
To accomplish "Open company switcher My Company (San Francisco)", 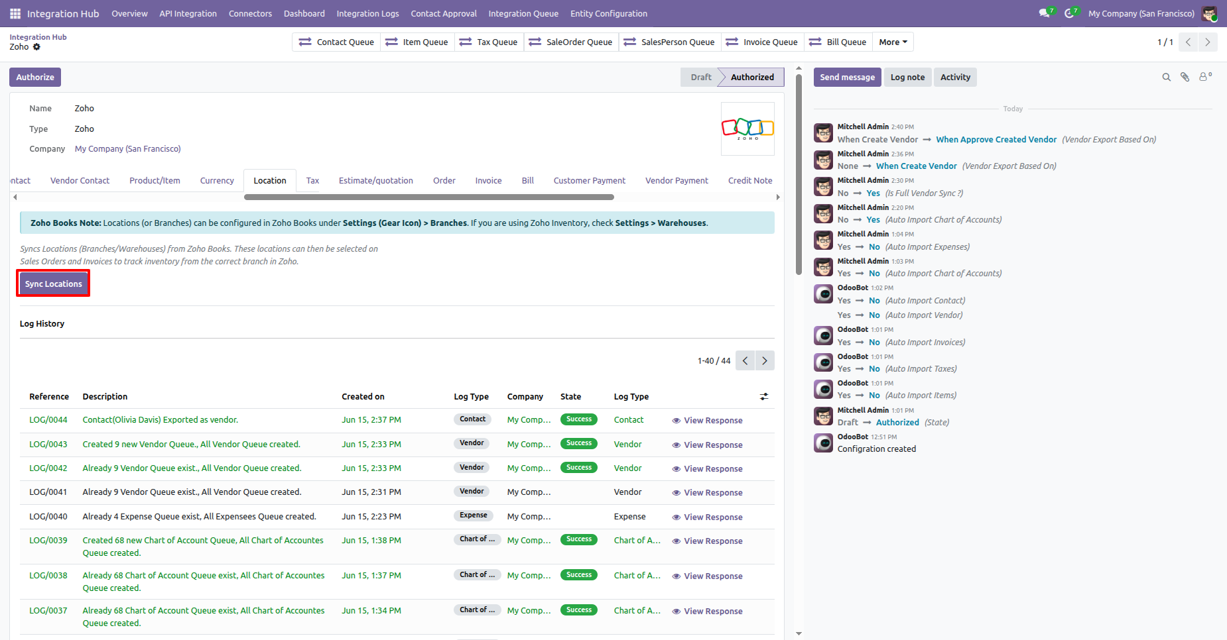I will pyautogui.click(x=1141, y=13).
